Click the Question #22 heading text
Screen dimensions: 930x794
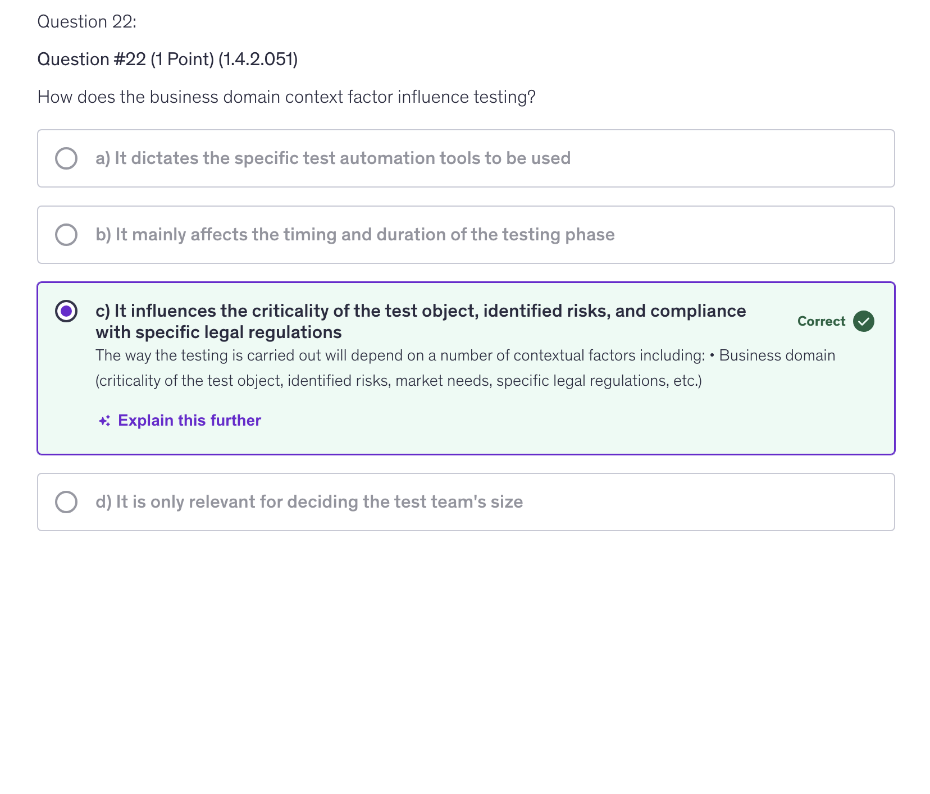pyautogui.click(x=167, y=58)
